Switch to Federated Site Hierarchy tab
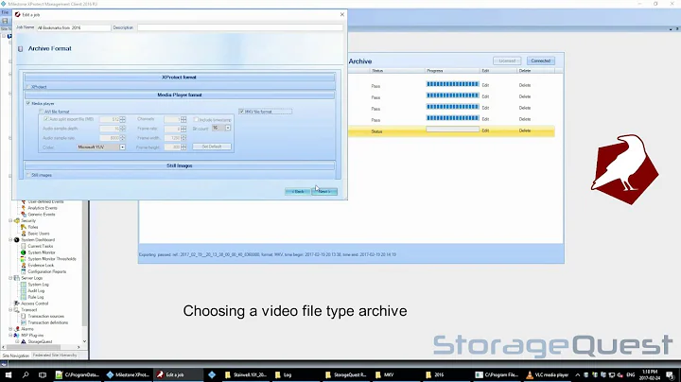This screenshot has height=382, width=681. tap(55, 356)
